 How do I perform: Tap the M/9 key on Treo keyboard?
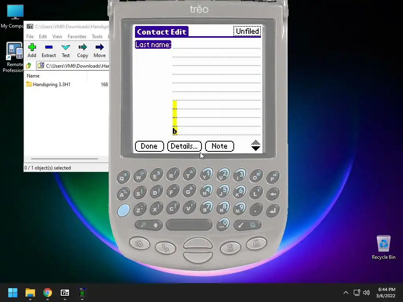pyautogui.click(x=239, y=208)
